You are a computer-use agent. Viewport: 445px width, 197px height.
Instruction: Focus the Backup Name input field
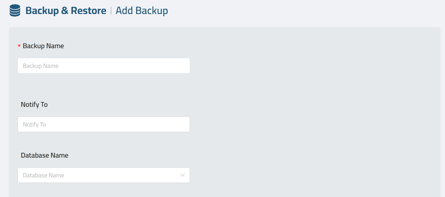(x=104, y=66)
